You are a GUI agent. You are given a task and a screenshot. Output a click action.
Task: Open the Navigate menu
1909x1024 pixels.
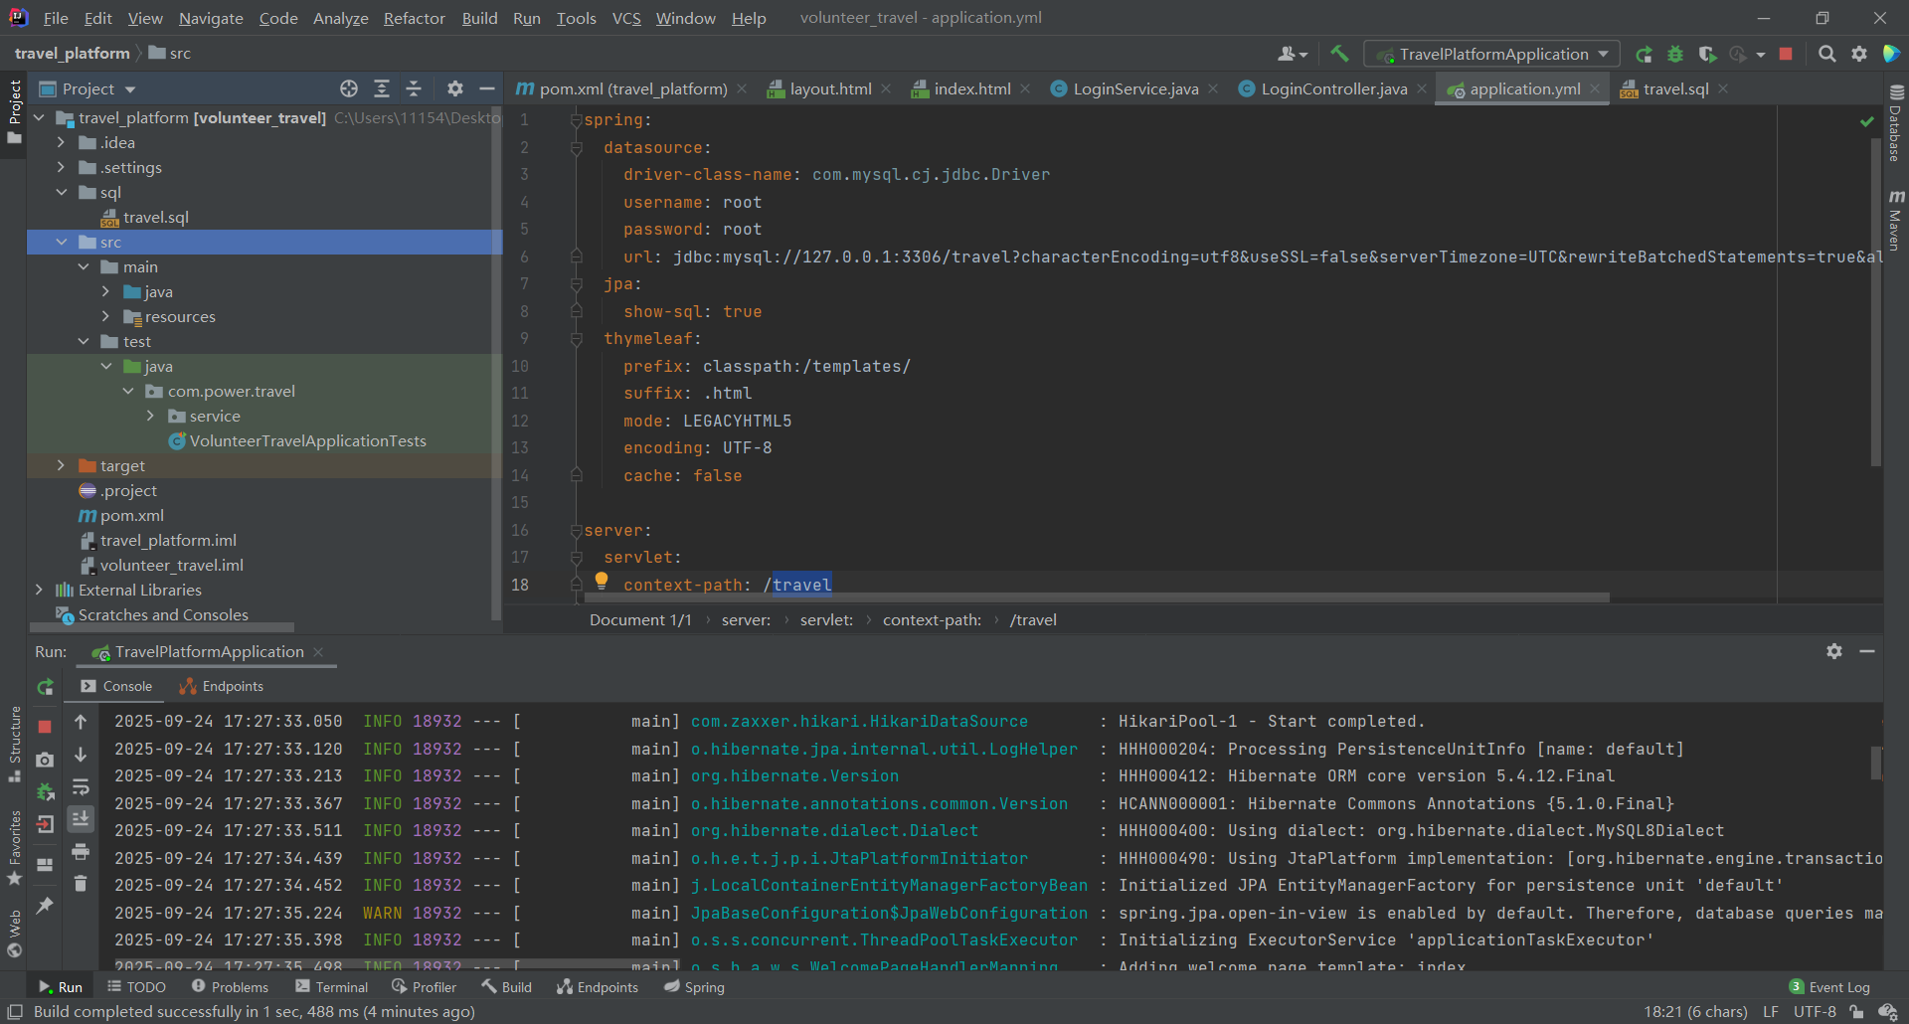tap(211, 18)
